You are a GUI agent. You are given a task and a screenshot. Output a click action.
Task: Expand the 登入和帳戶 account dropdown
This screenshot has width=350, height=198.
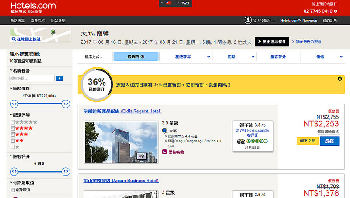tap(264, 21)
